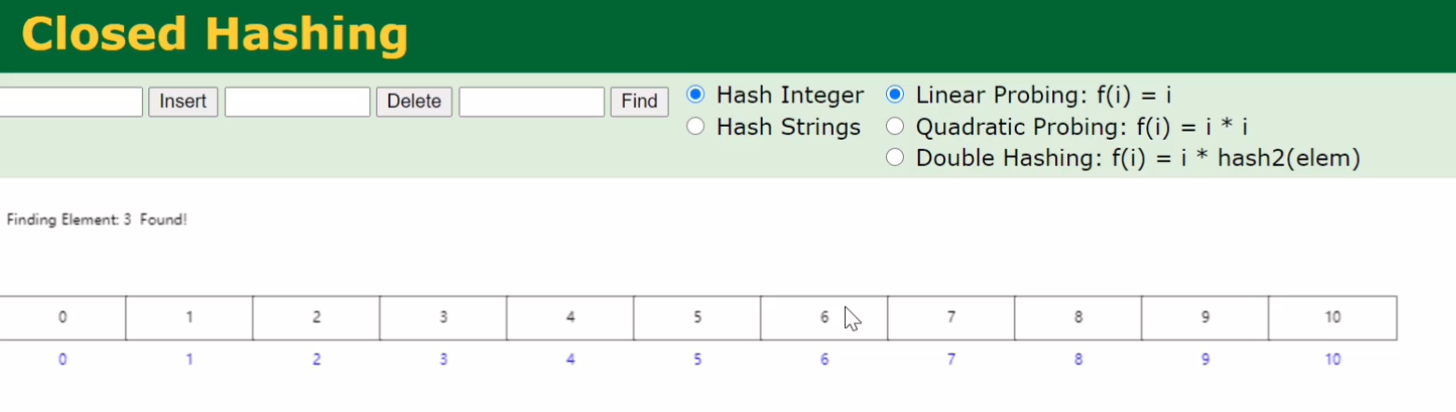
Task: Select the Hash Integer radio button
Action: [x=695, y=95]
